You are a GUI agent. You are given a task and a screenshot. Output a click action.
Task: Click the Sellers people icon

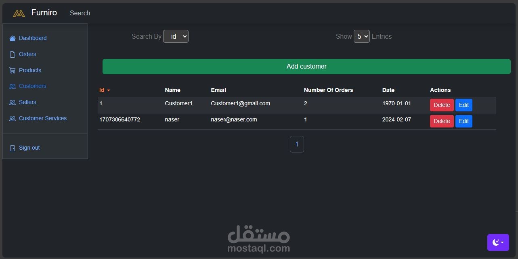13,102
